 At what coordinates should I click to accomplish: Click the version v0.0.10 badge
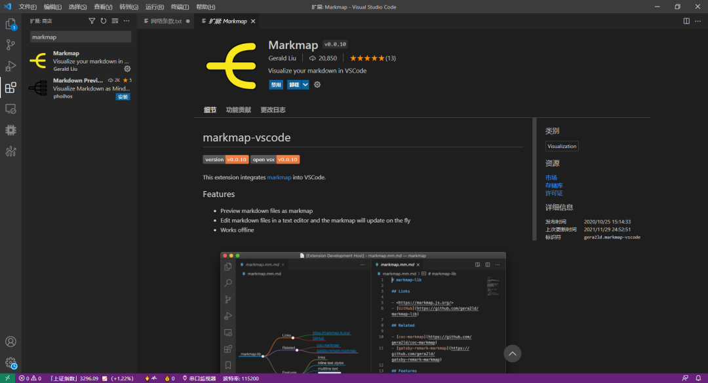226,159
